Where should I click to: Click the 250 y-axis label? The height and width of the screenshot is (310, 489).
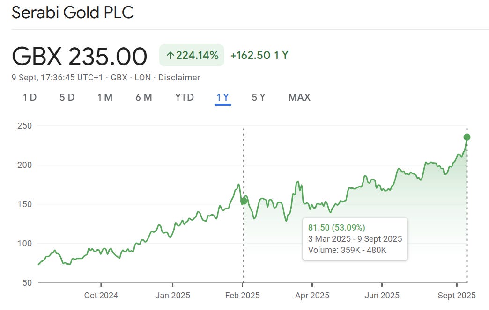coord(25,126)
